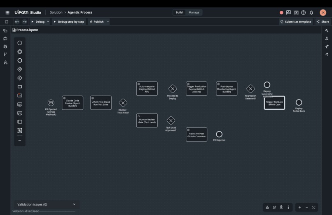Image resolution: width=332 pixels, height=215 pixels.
Task: Switch to the Build tab
Action: tap(179, 12)
